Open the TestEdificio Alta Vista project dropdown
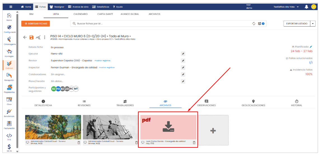 [286, 7]
